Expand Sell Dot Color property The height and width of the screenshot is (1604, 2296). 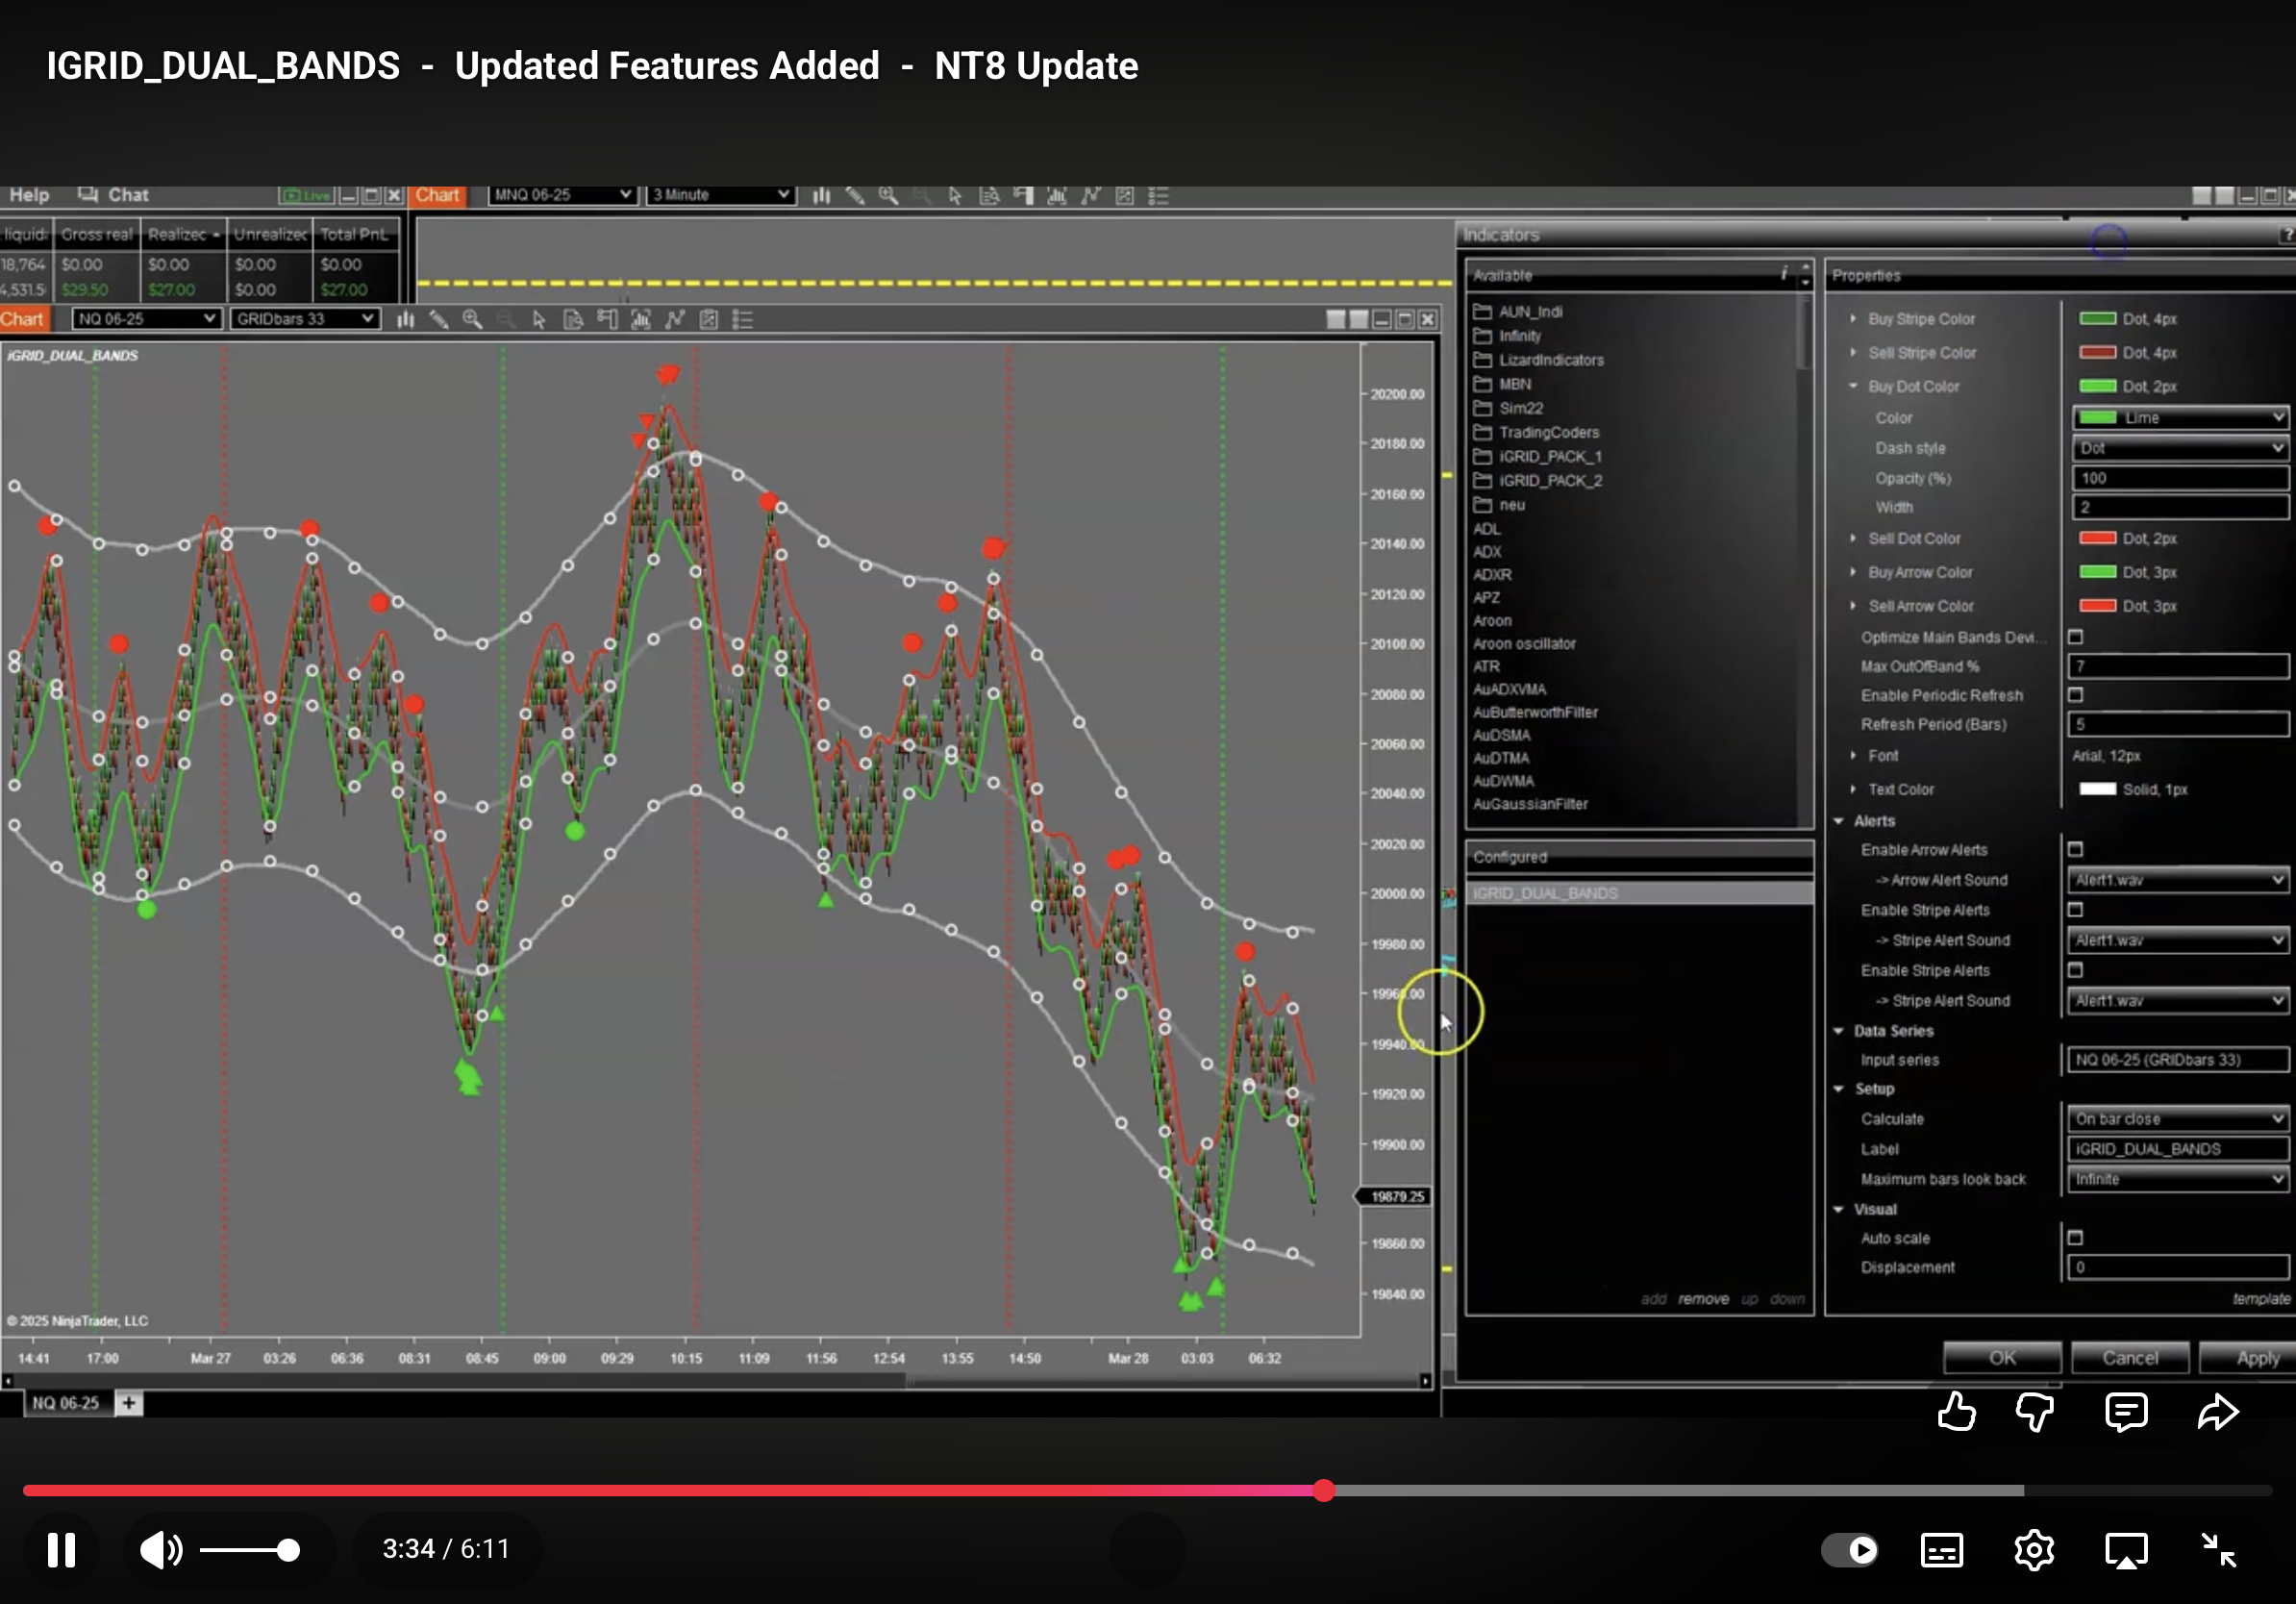pyautogui.click(x=1853, y=538)
